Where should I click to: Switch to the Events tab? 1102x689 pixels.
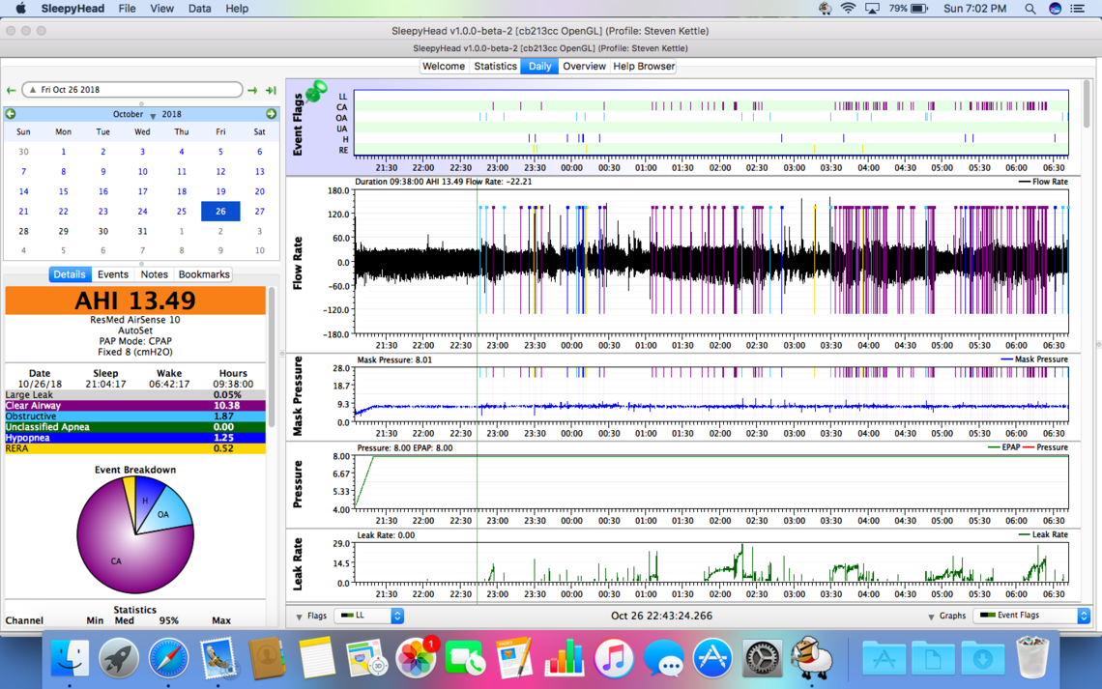[113, 274]
